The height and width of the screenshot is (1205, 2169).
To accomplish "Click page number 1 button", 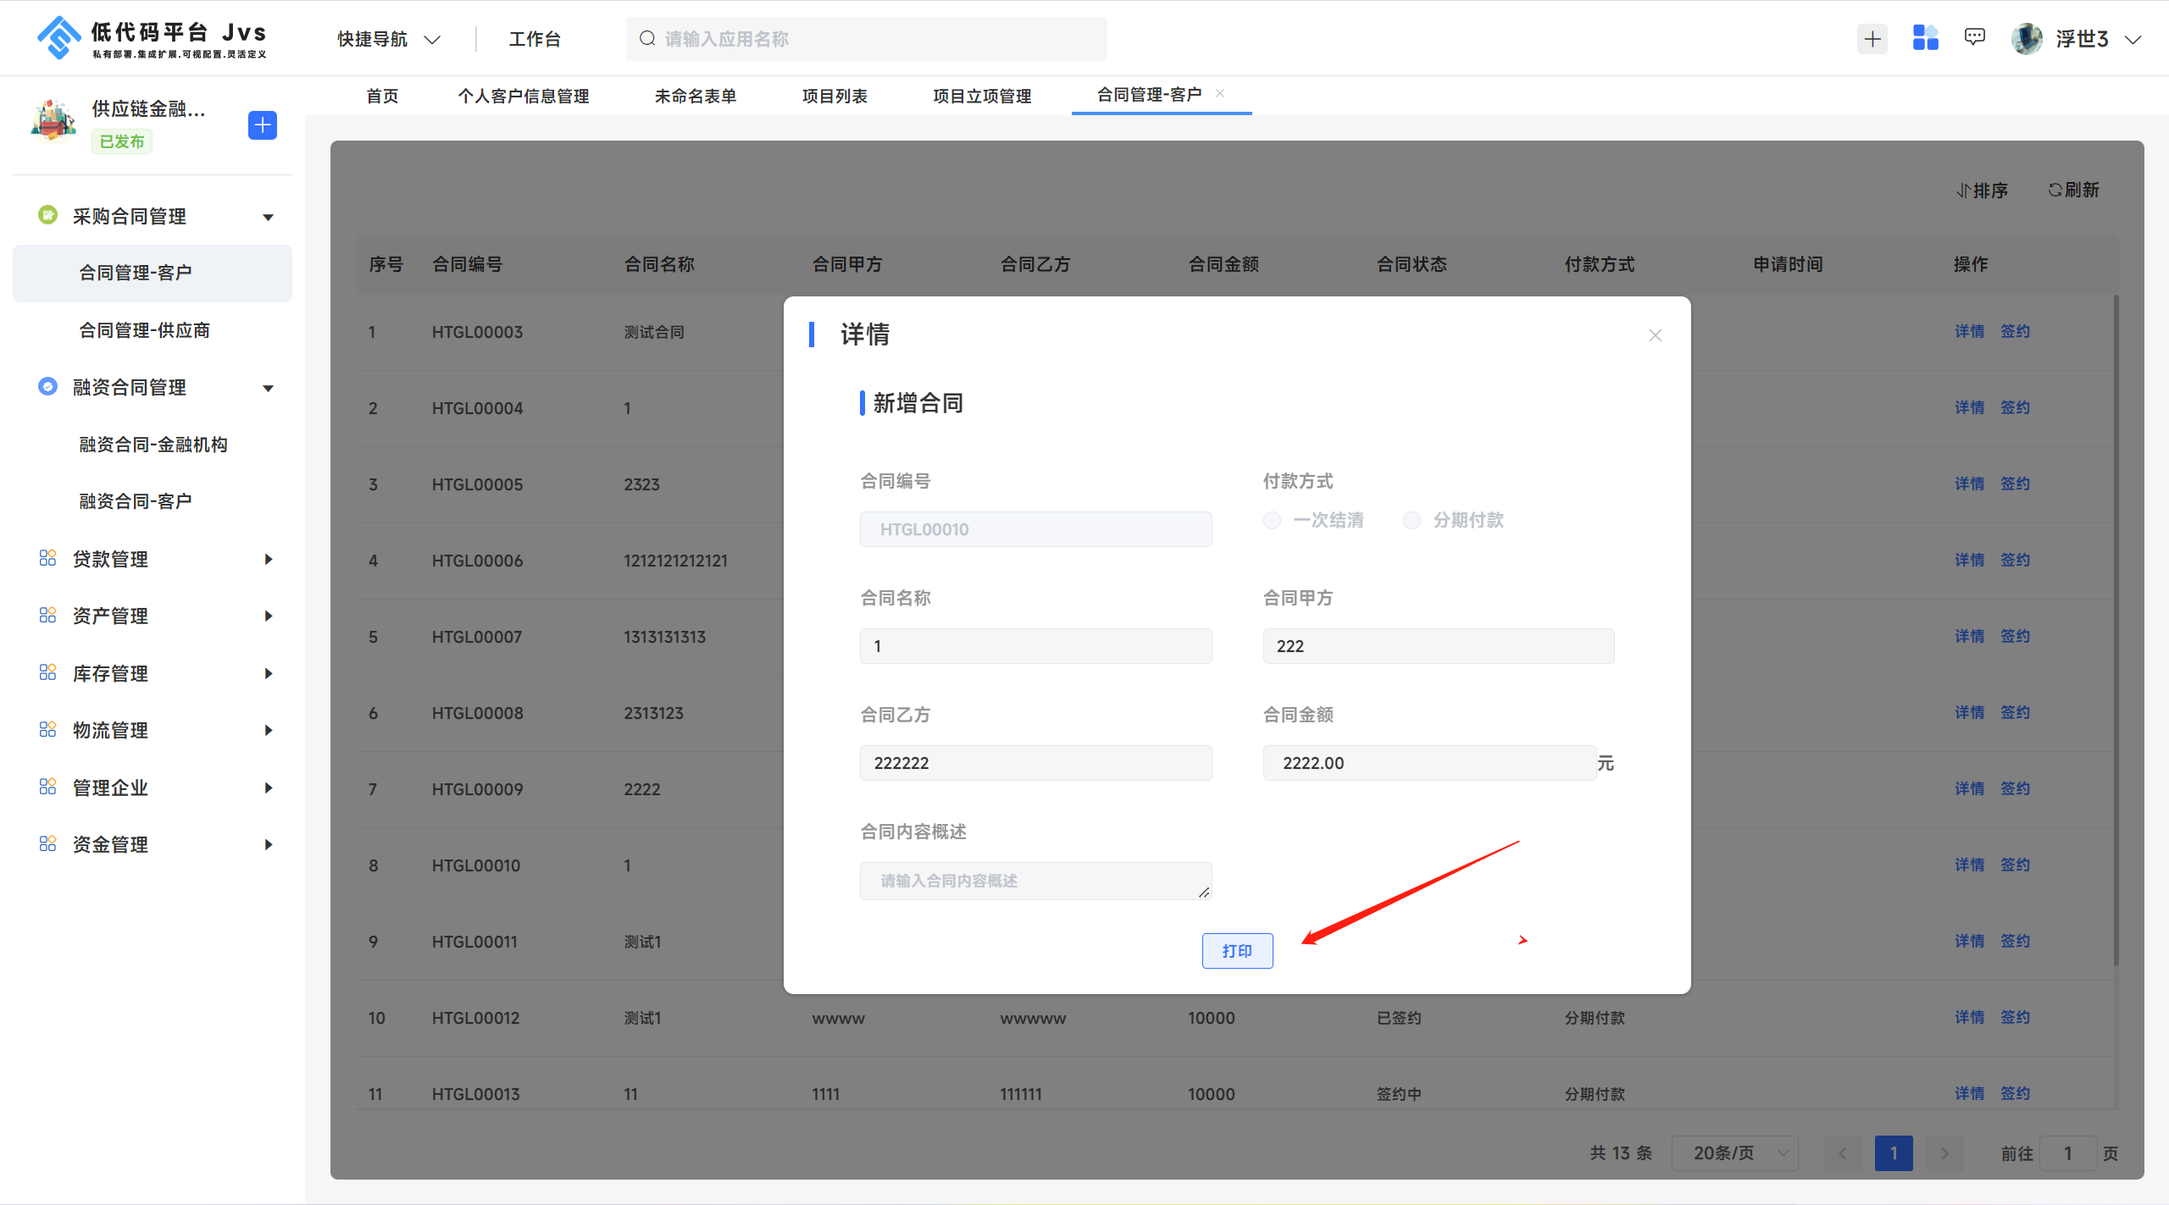I will [1894, 1153].
